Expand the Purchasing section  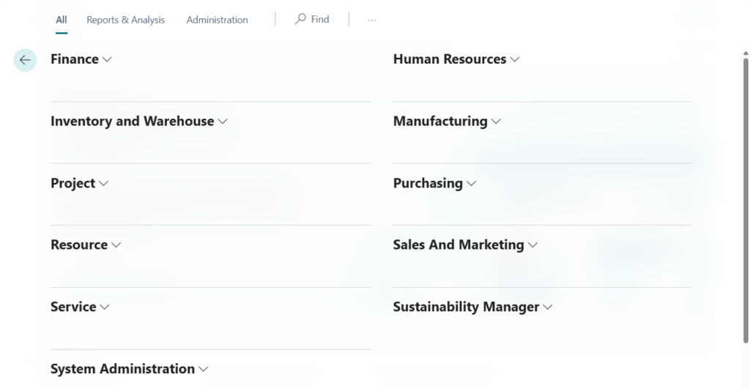click(434, 184)
